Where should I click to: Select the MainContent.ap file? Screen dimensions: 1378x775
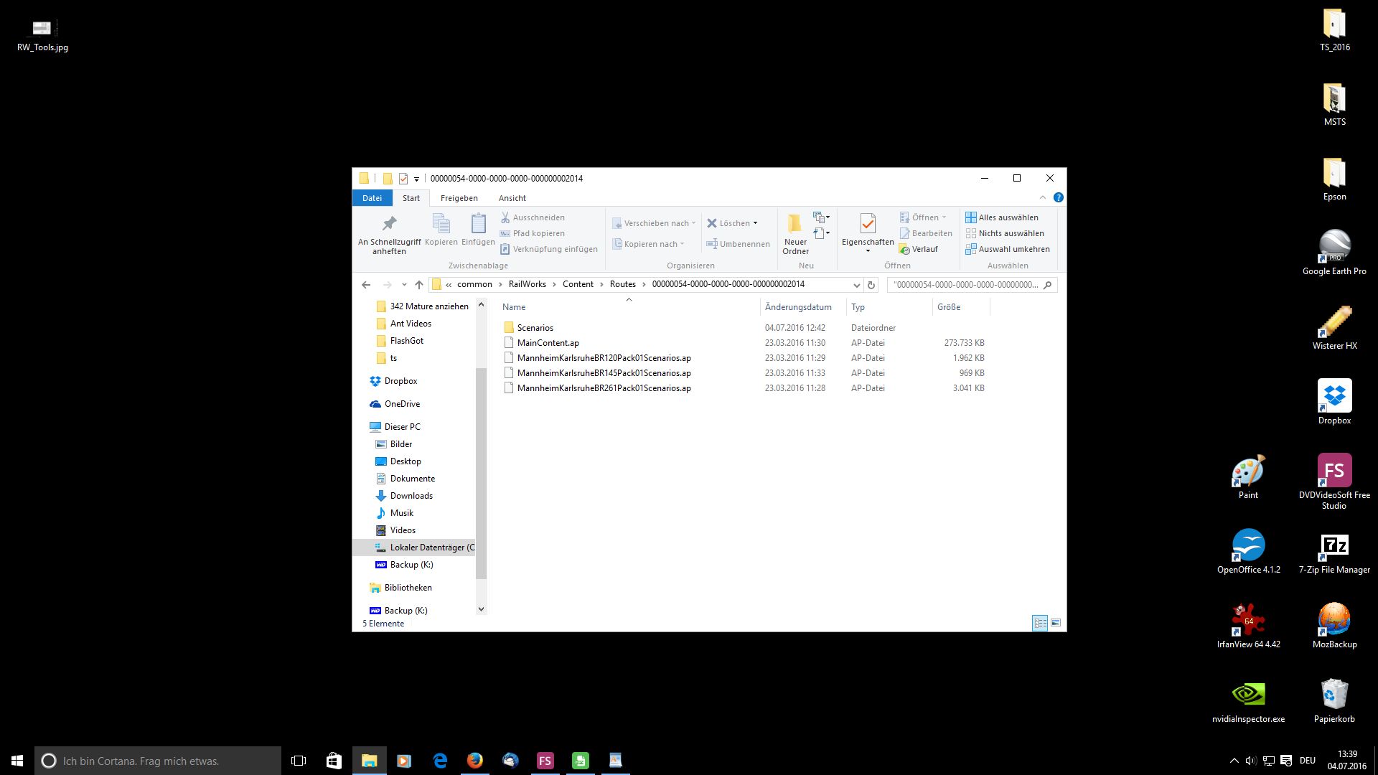point(548,343)
